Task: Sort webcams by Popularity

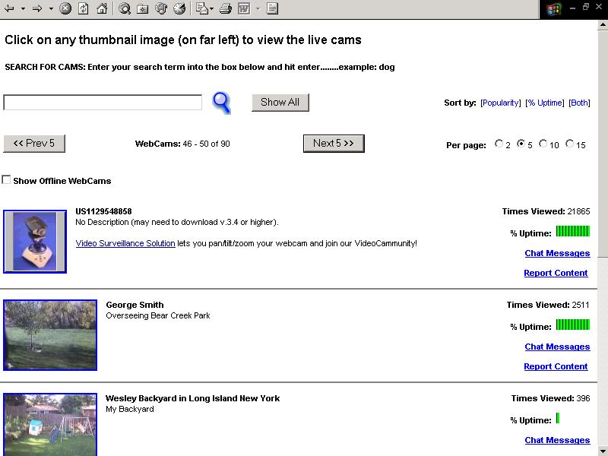Action: point(500,103)
